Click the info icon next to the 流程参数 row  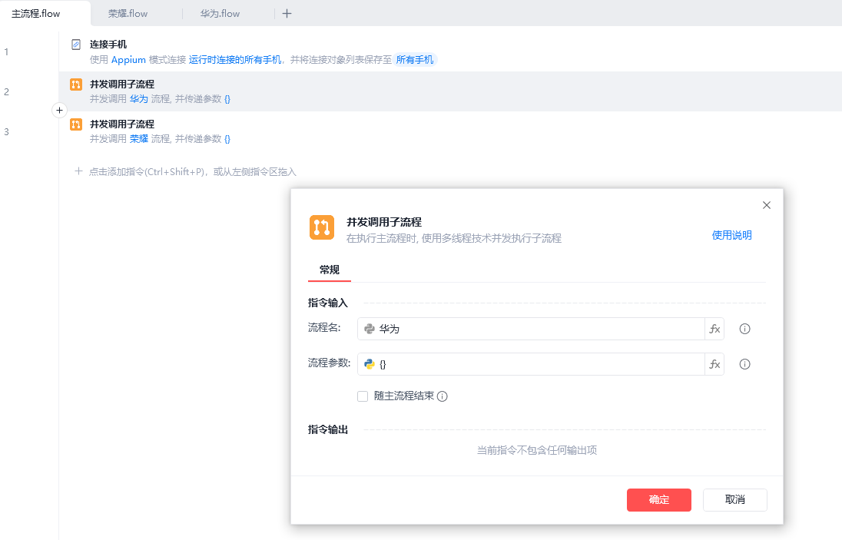(744, 364)
